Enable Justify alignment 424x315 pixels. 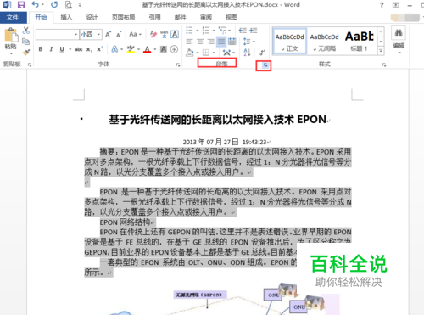[x=221, y=42]
